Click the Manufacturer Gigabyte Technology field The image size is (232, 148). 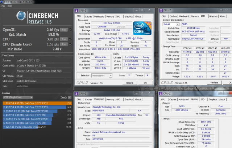[x=121, y=107]
